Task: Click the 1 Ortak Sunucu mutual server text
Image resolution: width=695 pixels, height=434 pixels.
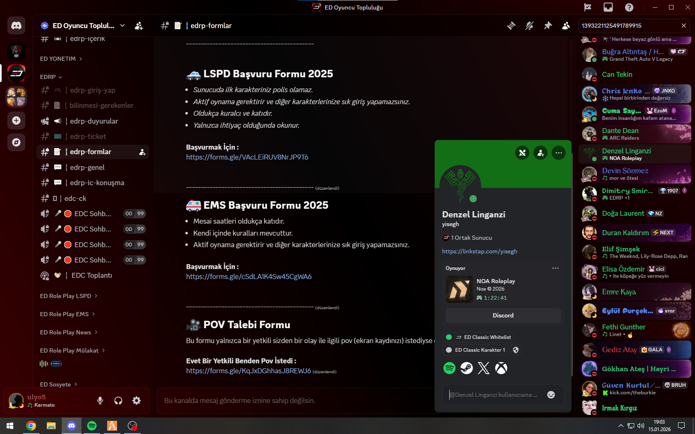Action: [x=471, y=238]
